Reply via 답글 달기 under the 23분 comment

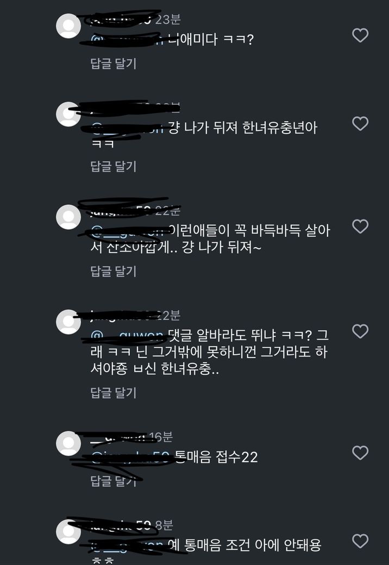click(x=114, y=64)
